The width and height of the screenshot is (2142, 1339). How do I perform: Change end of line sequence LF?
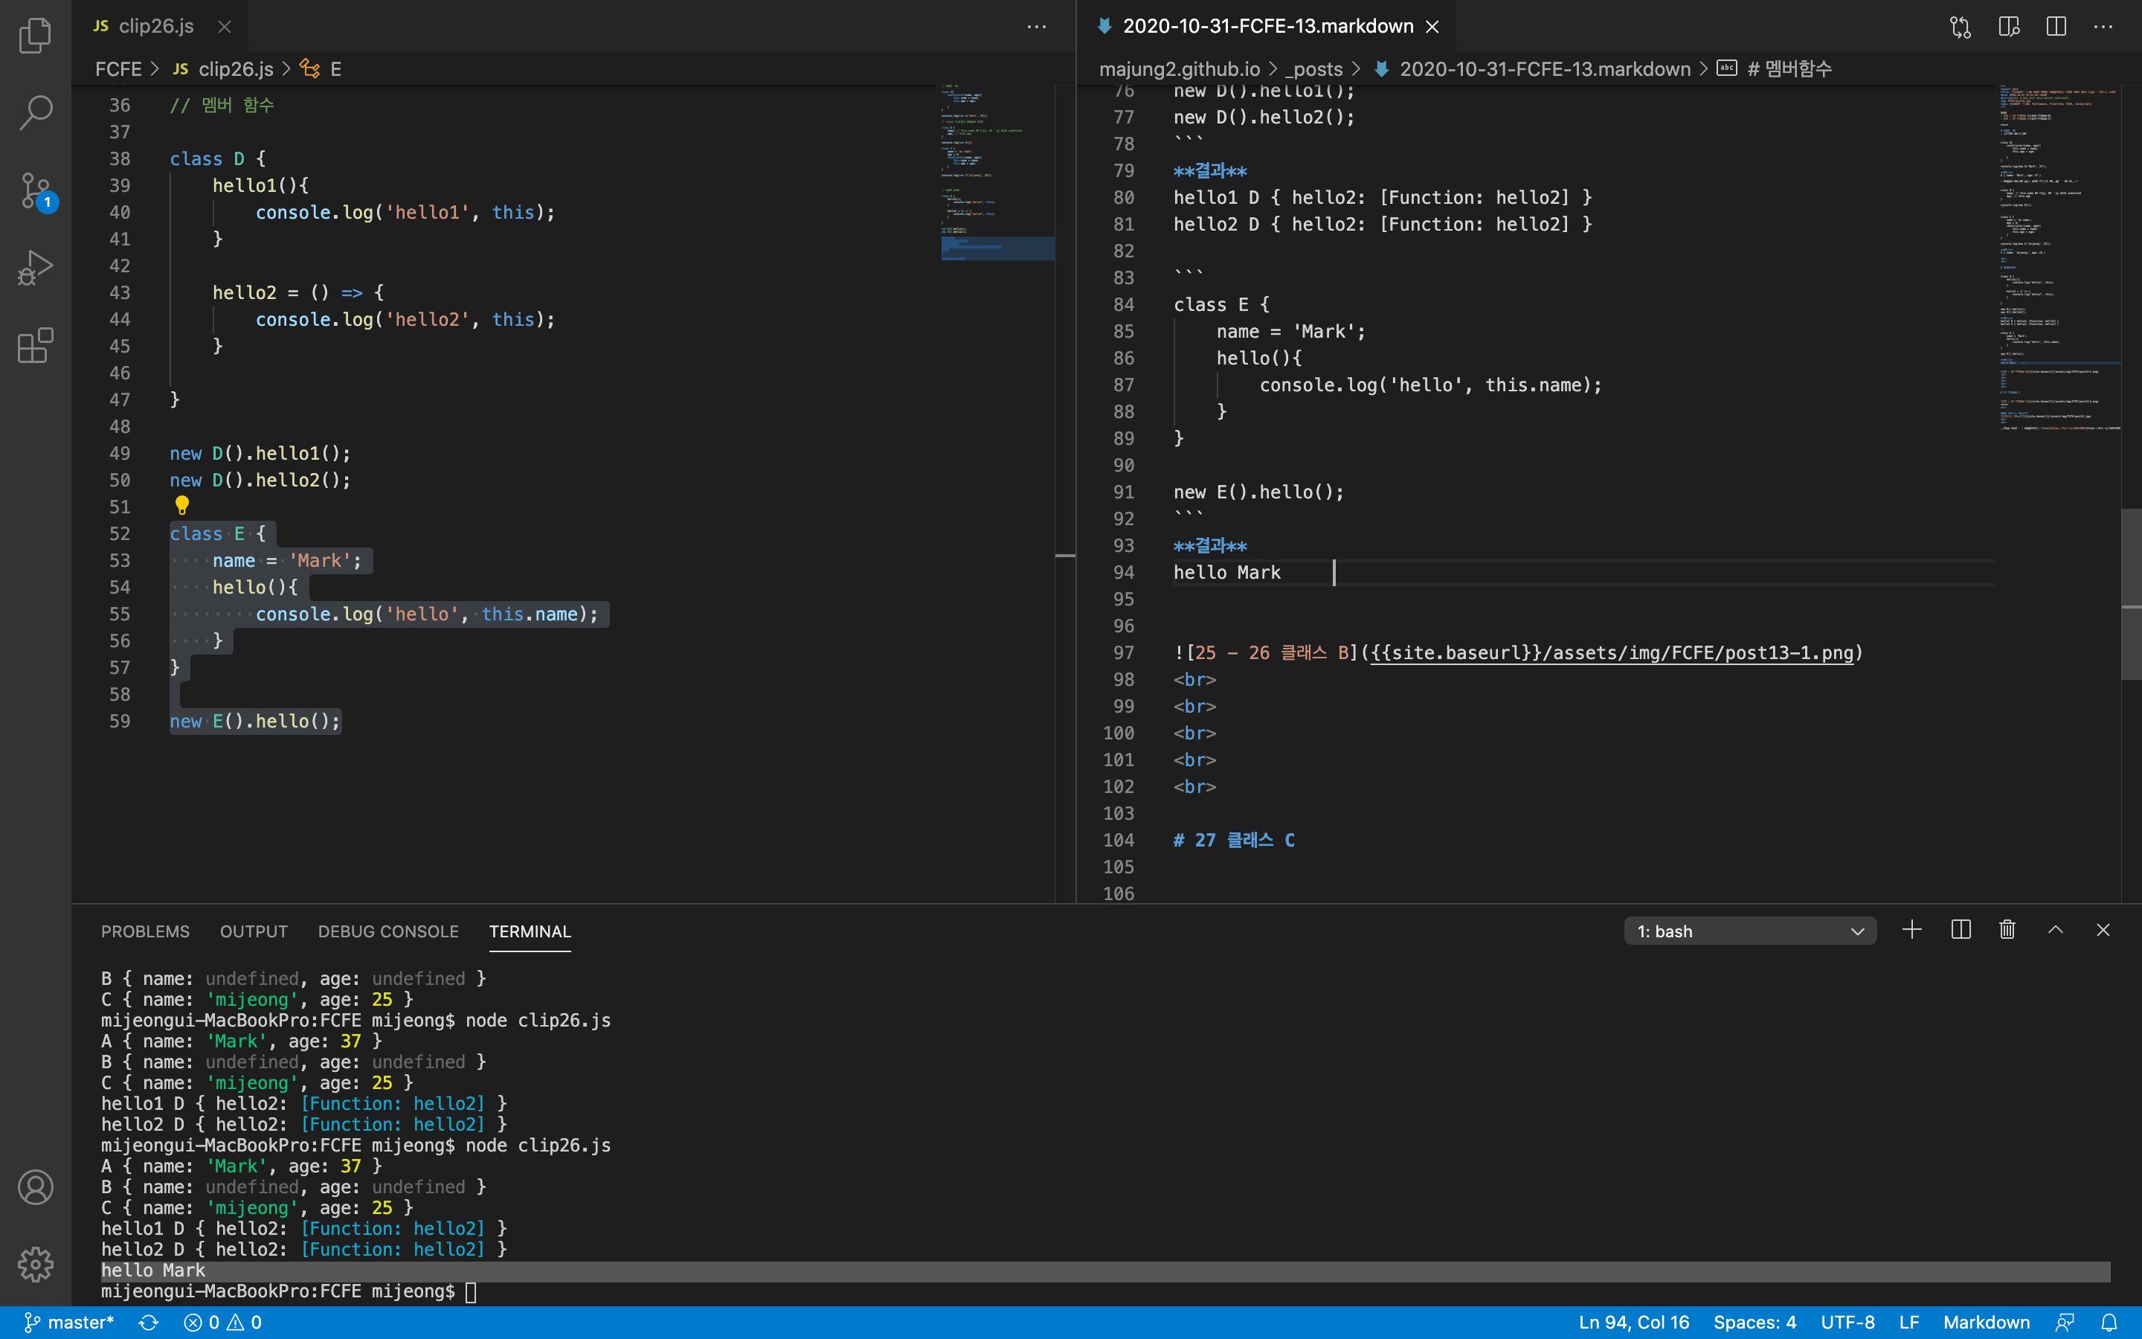click(1909, 1322)
